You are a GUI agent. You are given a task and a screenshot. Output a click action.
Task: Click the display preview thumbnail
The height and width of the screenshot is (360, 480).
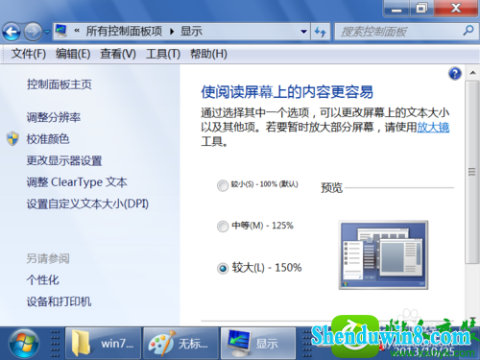[383, 255]
